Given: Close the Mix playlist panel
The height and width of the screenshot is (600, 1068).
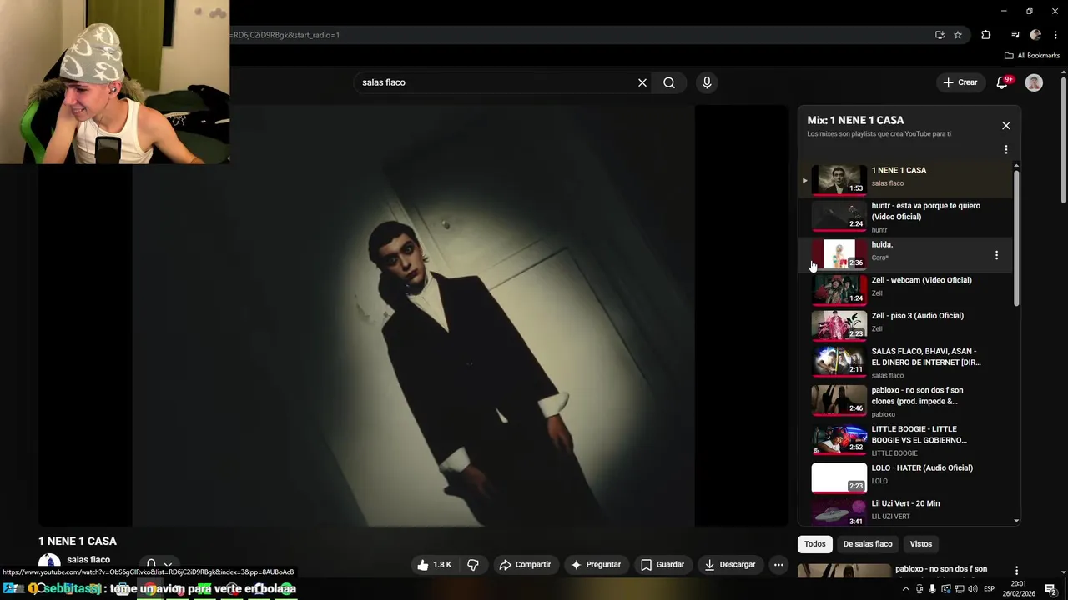Looking at the screenshot, I should 1006,125.
